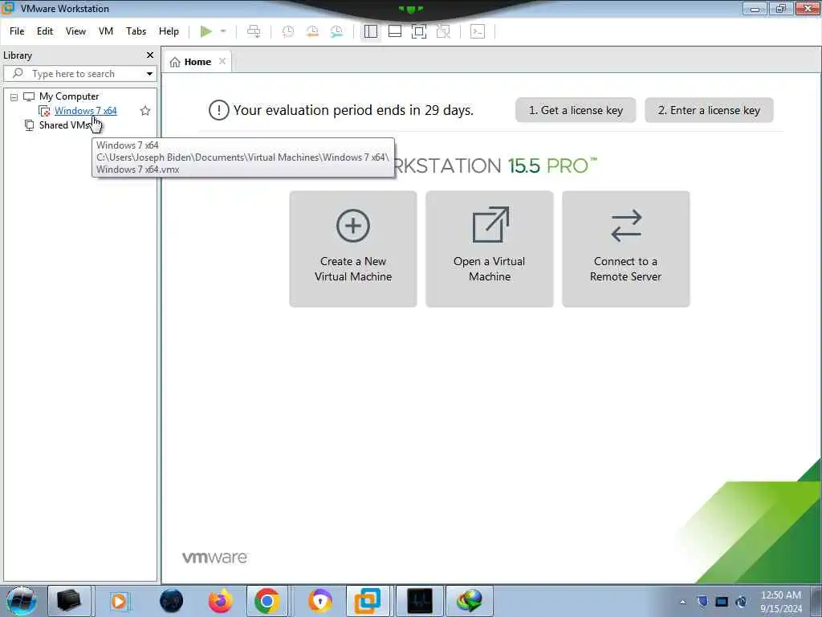
Task: Open the black box taskbar application
Action: coord(69,601)
